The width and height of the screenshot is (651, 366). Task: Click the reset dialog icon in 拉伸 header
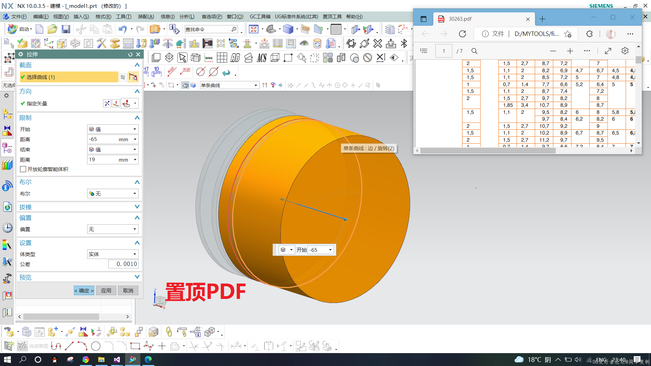tap(130, 54)
